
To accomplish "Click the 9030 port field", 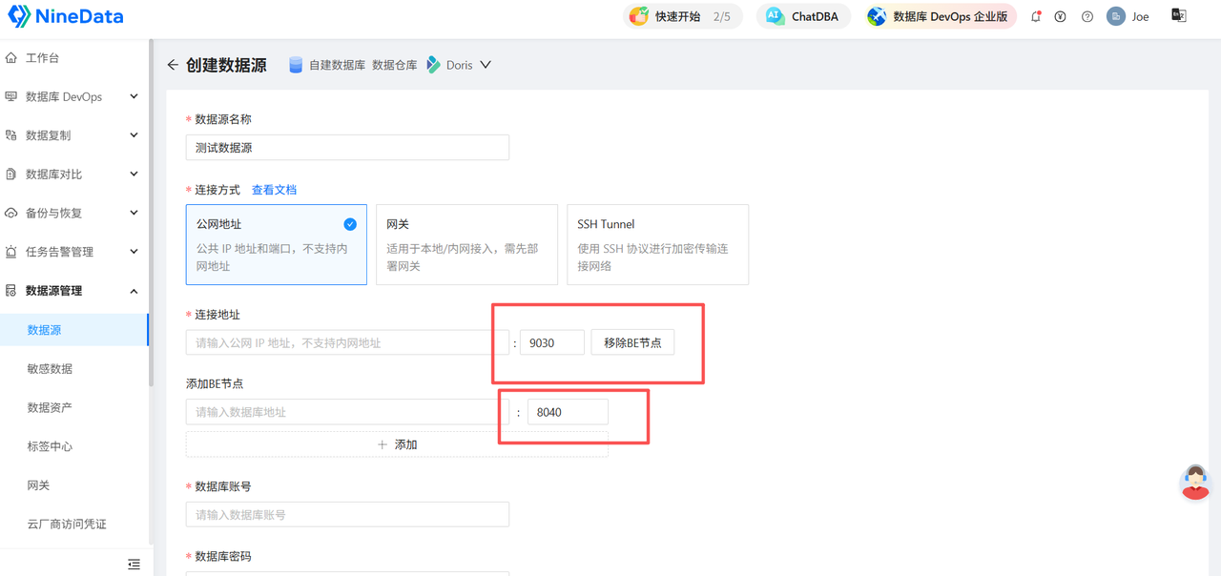I will 552,342.
